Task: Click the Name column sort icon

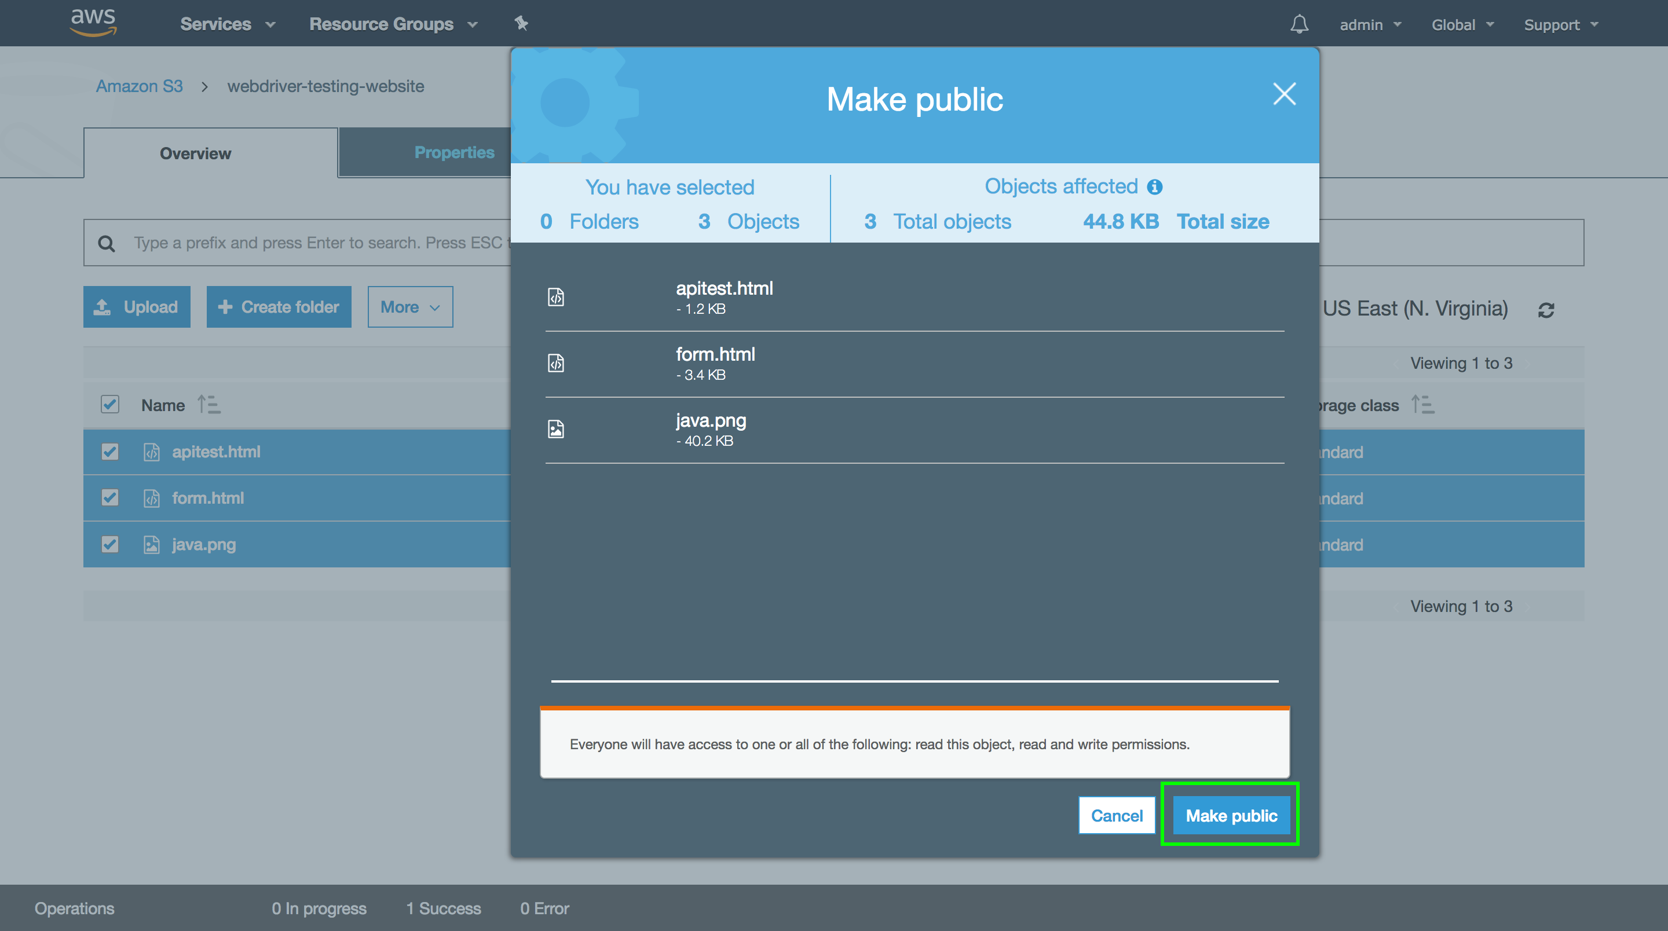Action: coord(209,405)
